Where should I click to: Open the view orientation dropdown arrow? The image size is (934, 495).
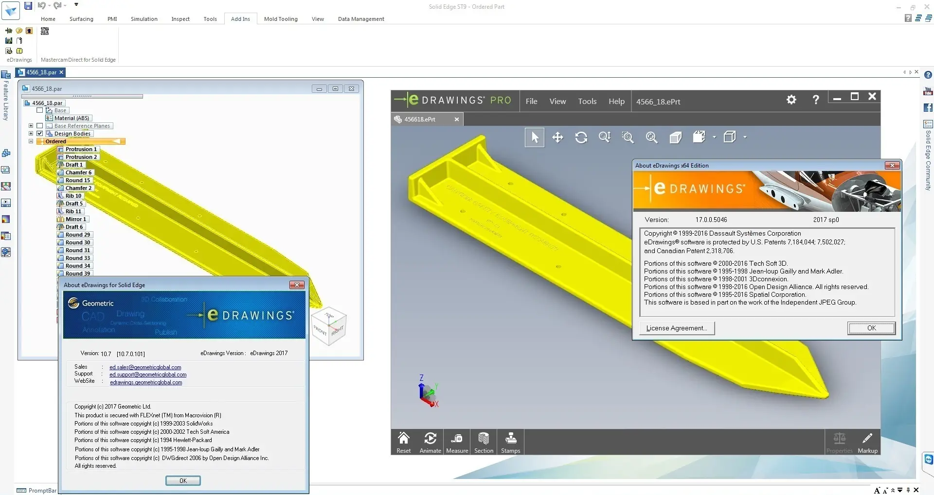[x=714, y=137]
